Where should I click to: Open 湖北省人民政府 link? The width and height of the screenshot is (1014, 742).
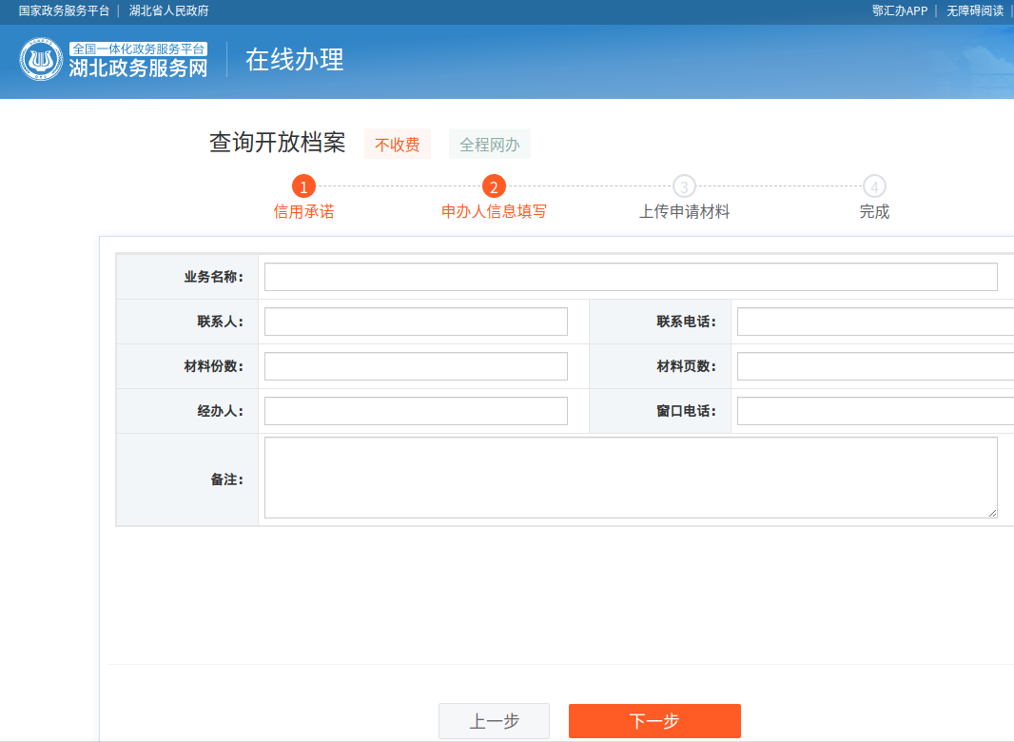coord(169,10)
